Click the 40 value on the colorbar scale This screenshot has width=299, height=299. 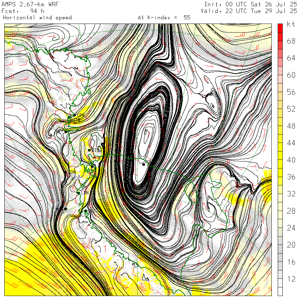click(291, 160)
